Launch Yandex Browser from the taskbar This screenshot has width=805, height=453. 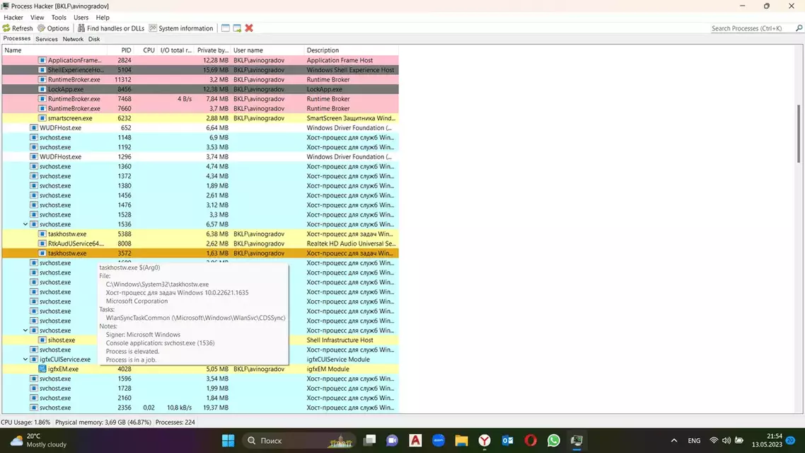pos(484,441)
